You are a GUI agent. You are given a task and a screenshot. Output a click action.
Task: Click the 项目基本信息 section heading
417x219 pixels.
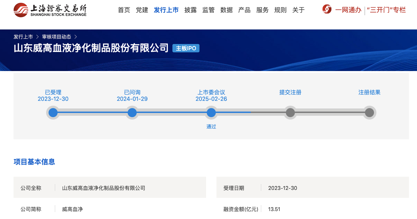(34, 162)
